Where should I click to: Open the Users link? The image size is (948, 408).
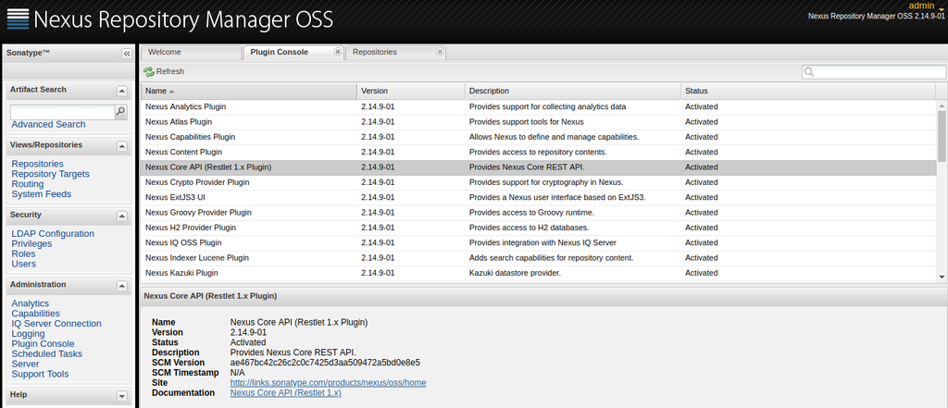pyautogui.click(x=23, y=264)
